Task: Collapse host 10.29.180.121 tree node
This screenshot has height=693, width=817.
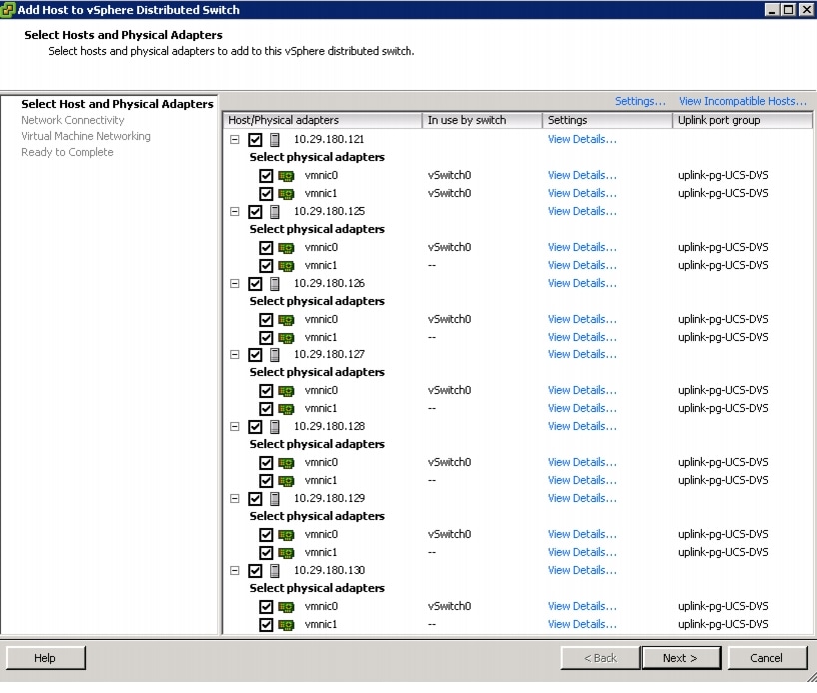Action: [x=235, y=139]
